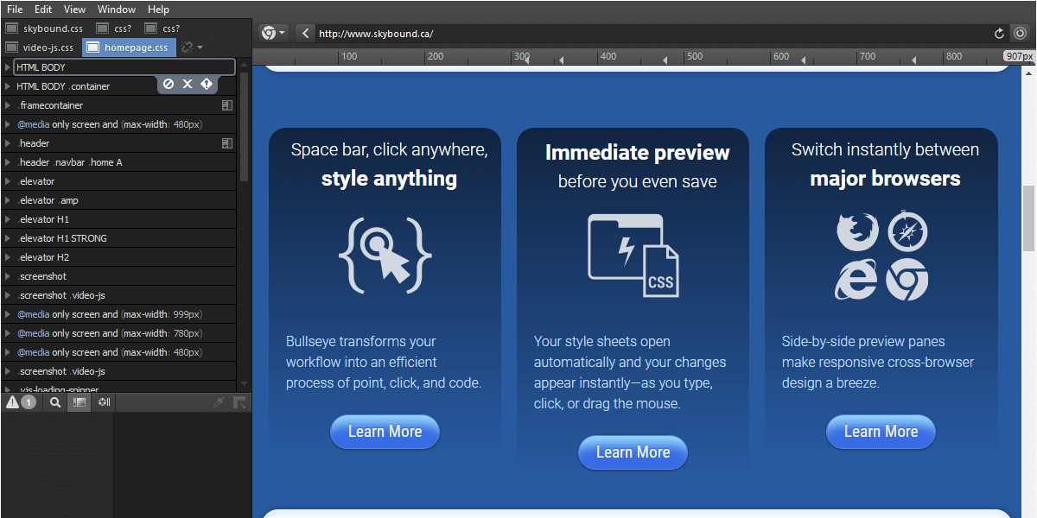Click the circle-slash disable rule icon
This screenshot has width=1037, height=518.
click(x=169, y=84)
